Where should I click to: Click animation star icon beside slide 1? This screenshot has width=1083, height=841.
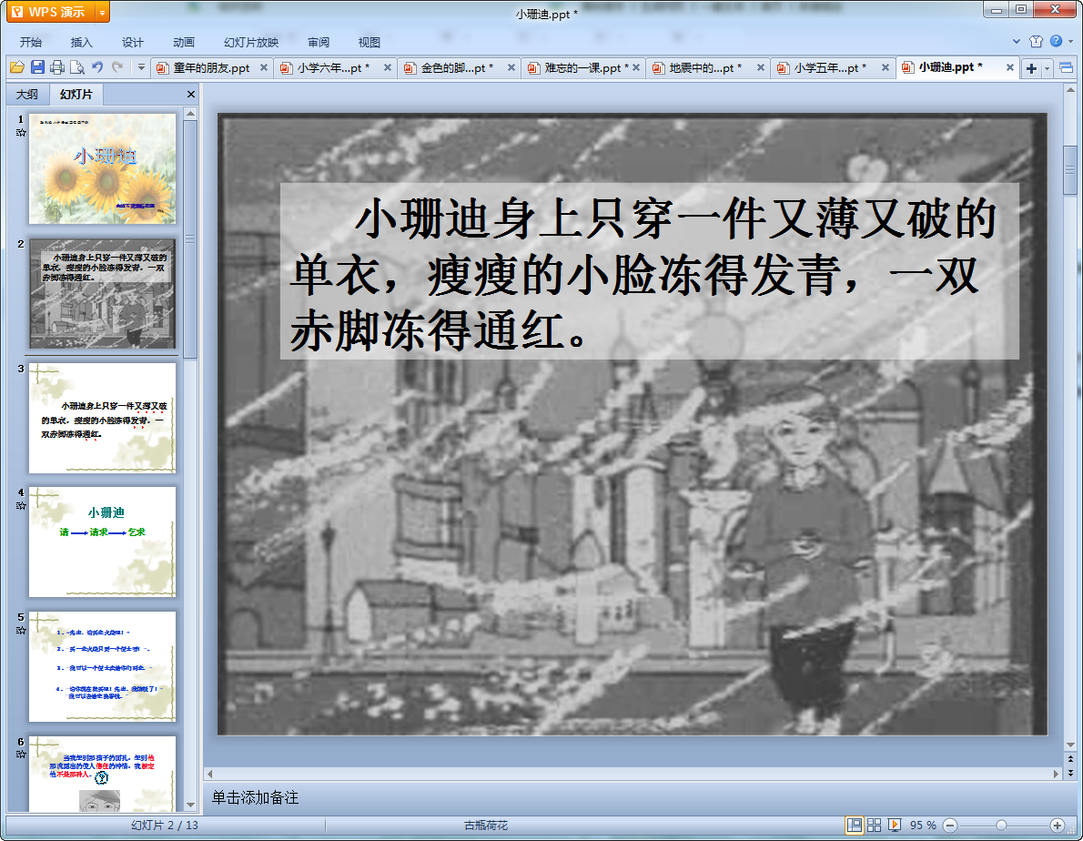click(x=21, y=133)
